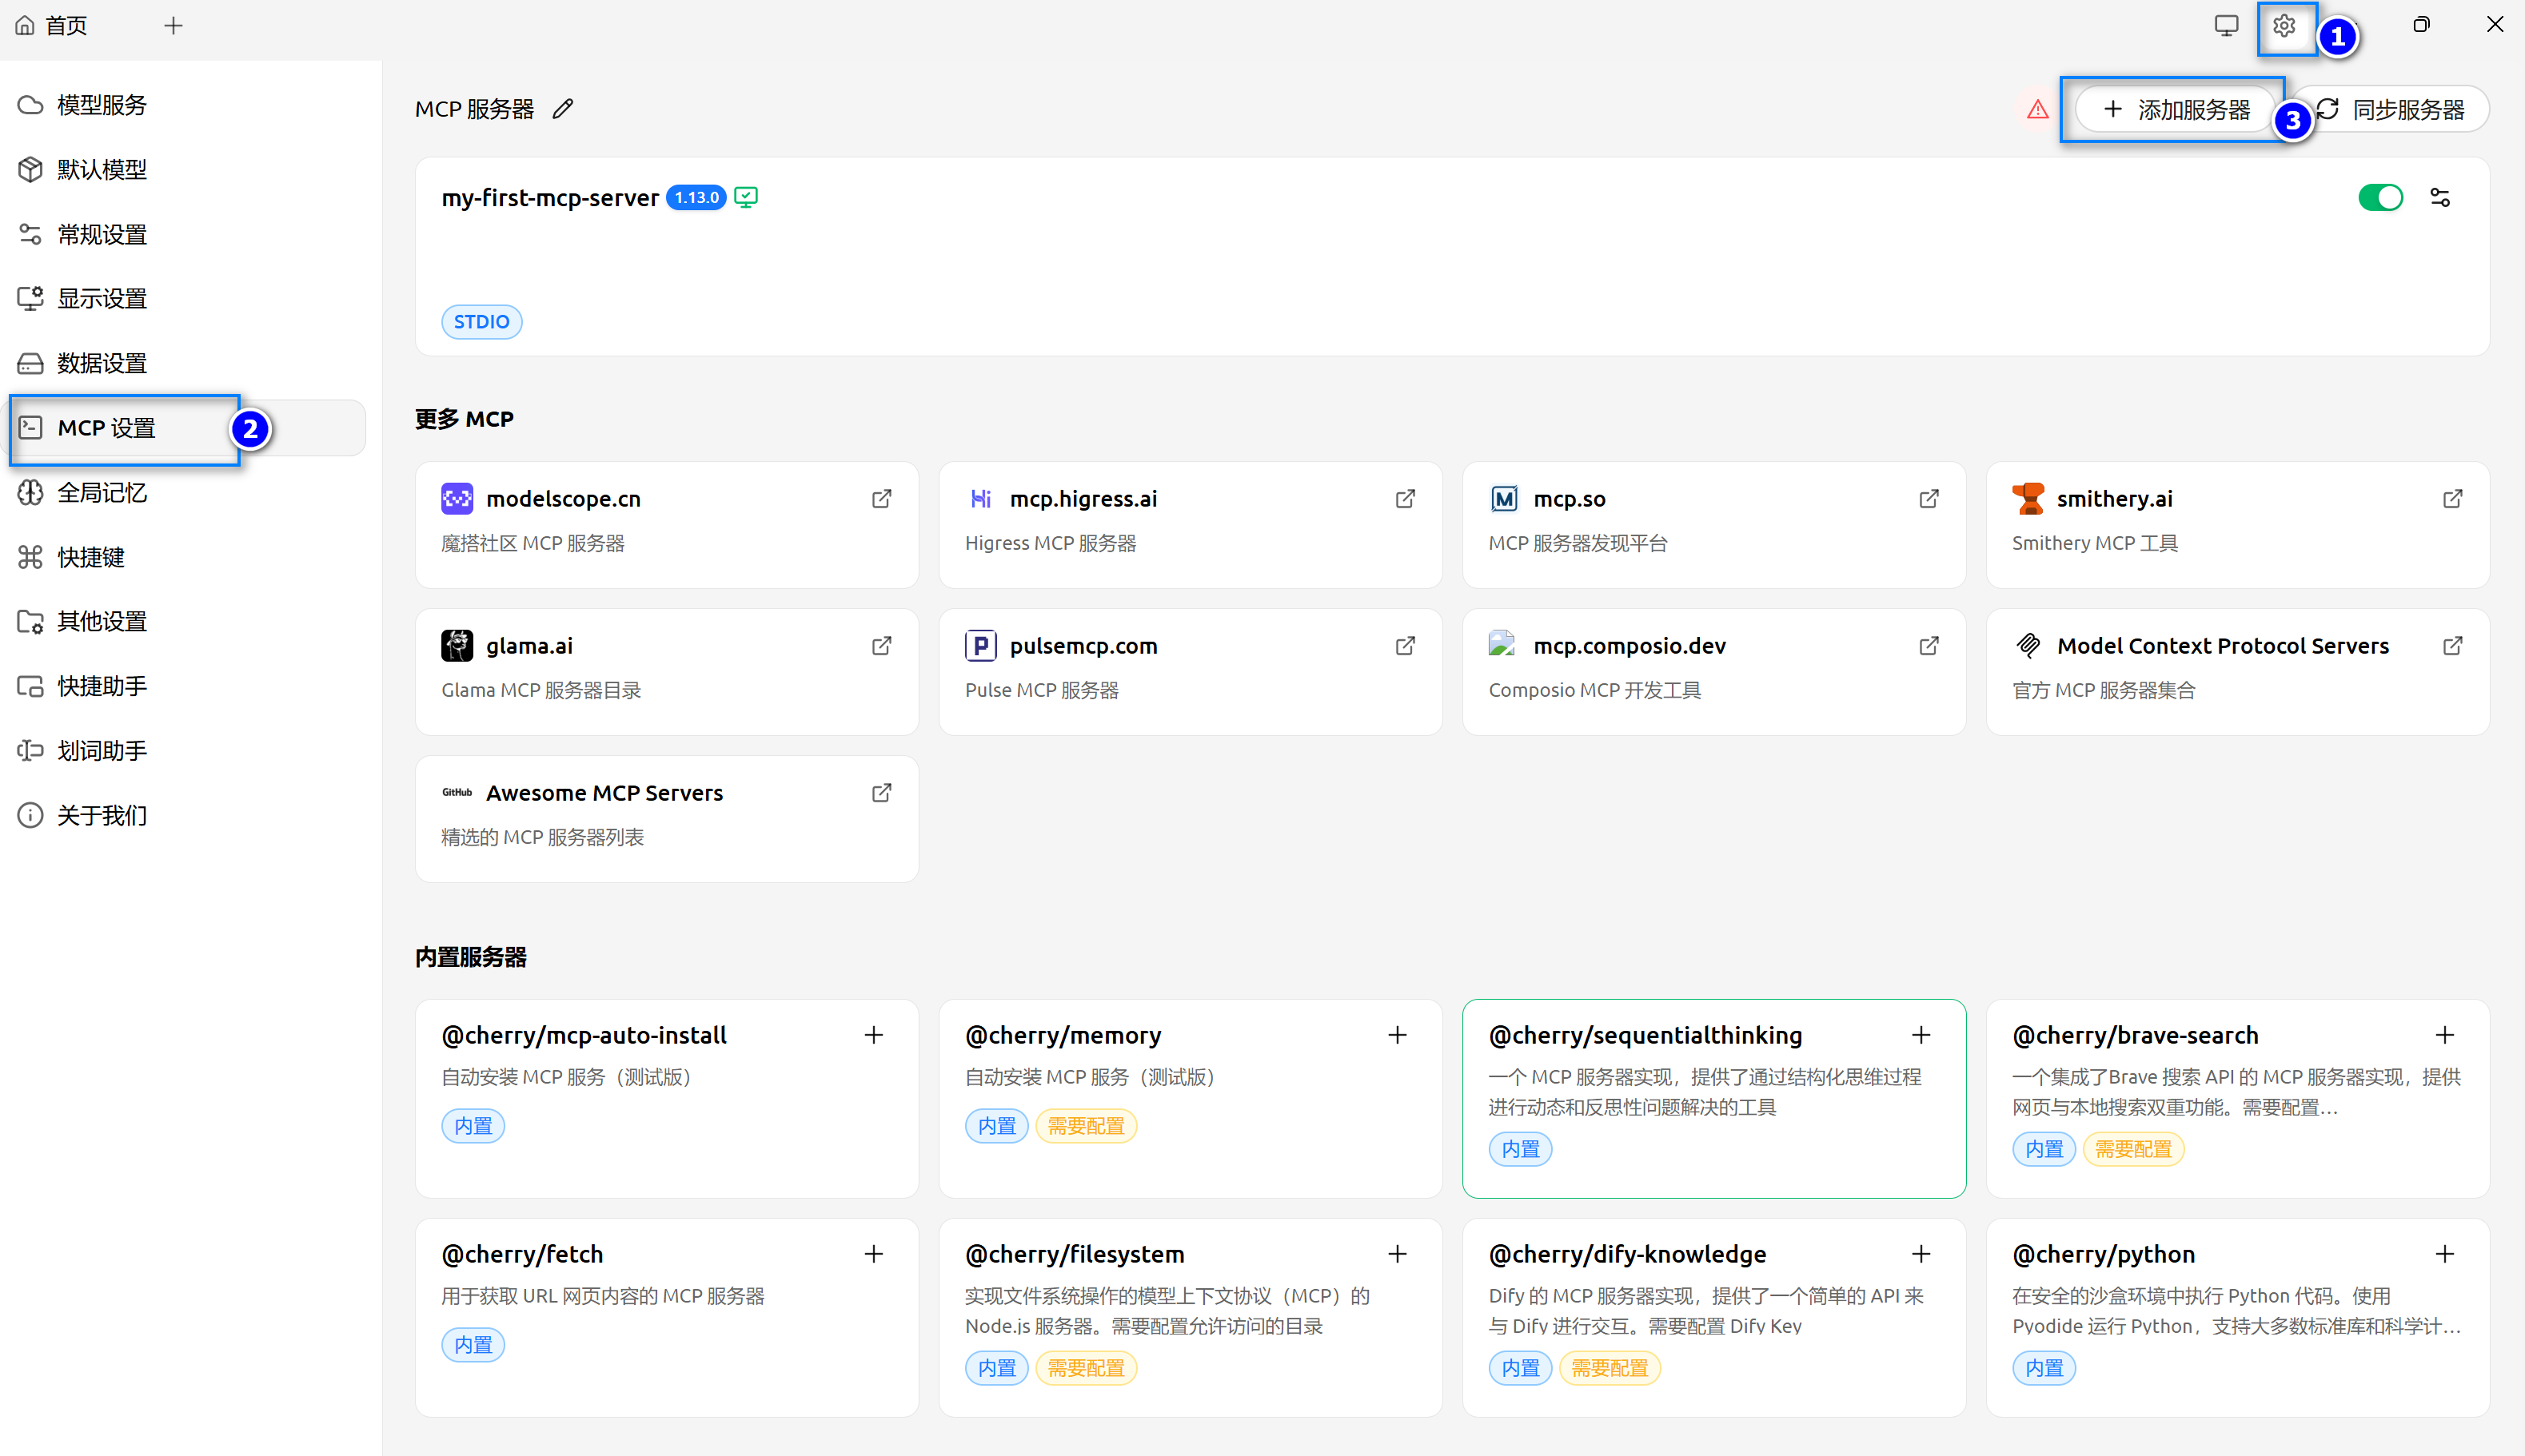
Task: Click 精选的 MCP 服务器列表 description
Action: [542, 837]
